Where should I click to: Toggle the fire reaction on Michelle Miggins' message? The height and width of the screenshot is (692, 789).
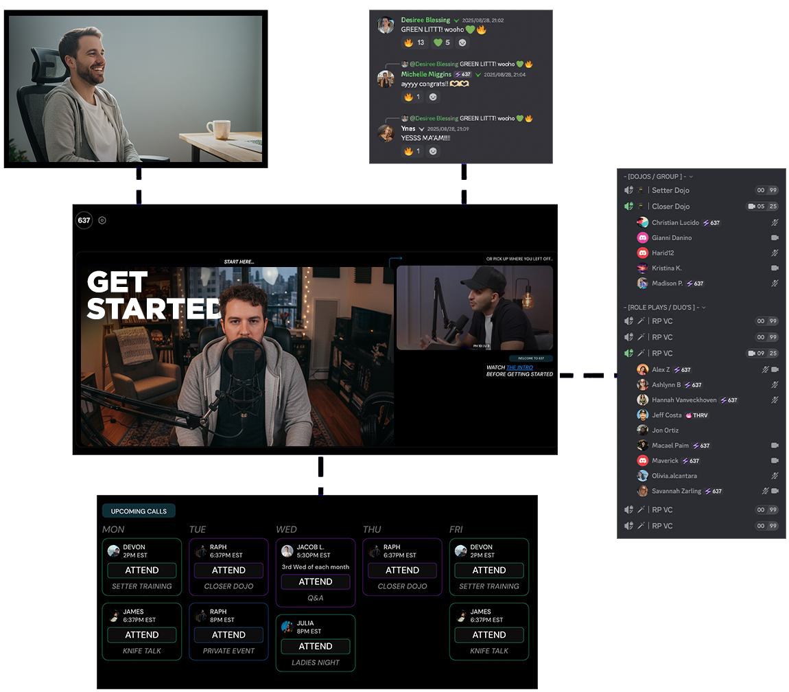point(412,97)
